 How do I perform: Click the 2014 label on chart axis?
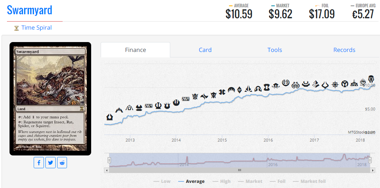coord(176,140)
